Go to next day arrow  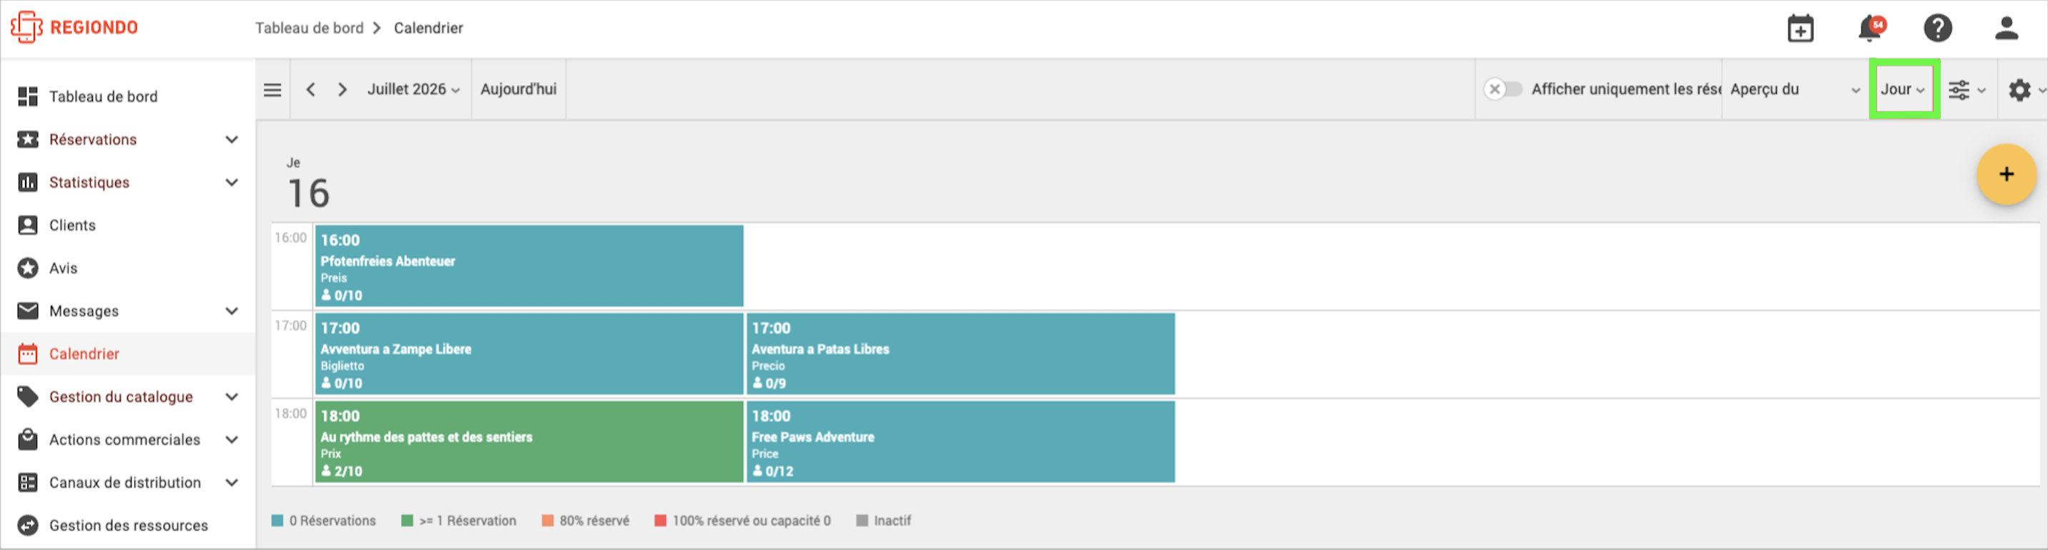[x=342, y=90]
